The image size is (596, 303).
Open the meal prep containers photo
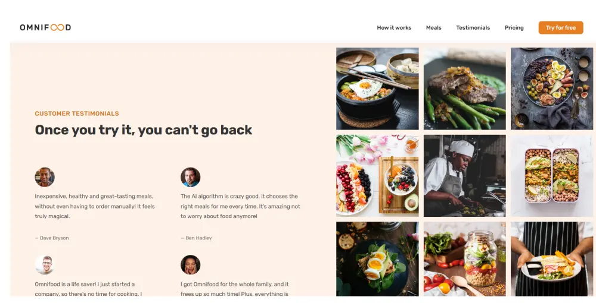pos(551,176)
